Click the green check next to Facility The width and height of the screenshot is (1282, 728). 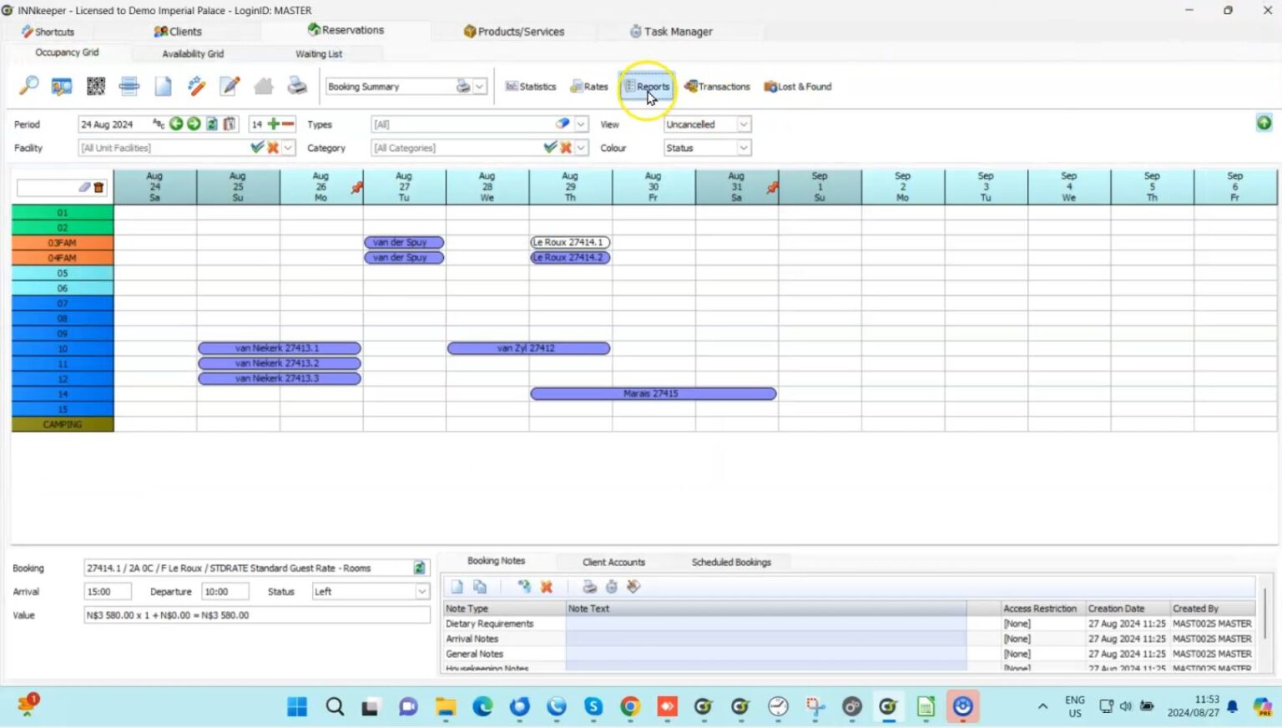point(256,148)
